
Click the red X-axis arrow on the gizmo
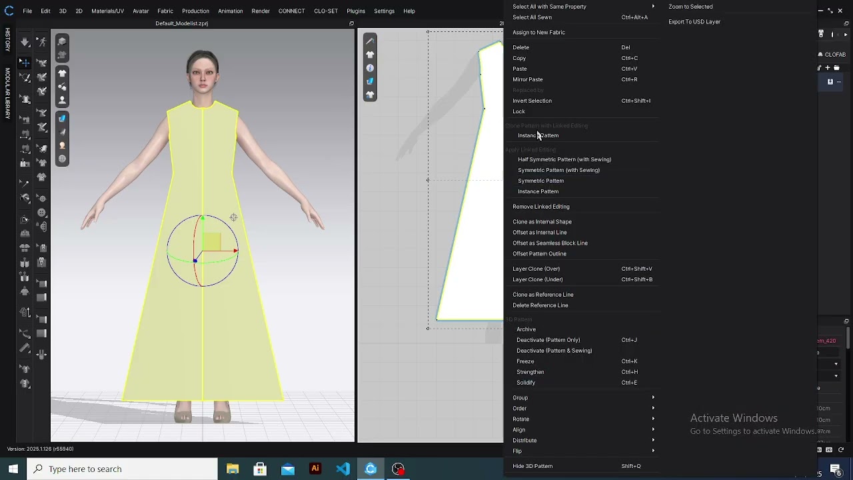point(235,251)
